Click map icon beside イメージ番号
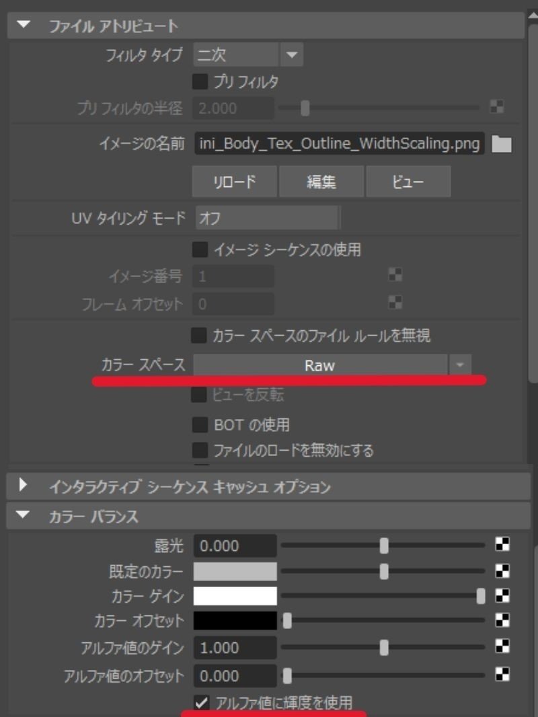 tap(395, 275)
